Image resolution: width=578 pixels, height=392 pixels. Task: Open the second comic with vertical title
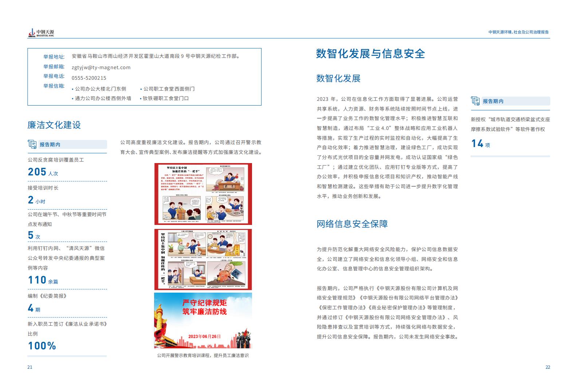[x=203, y=260]
